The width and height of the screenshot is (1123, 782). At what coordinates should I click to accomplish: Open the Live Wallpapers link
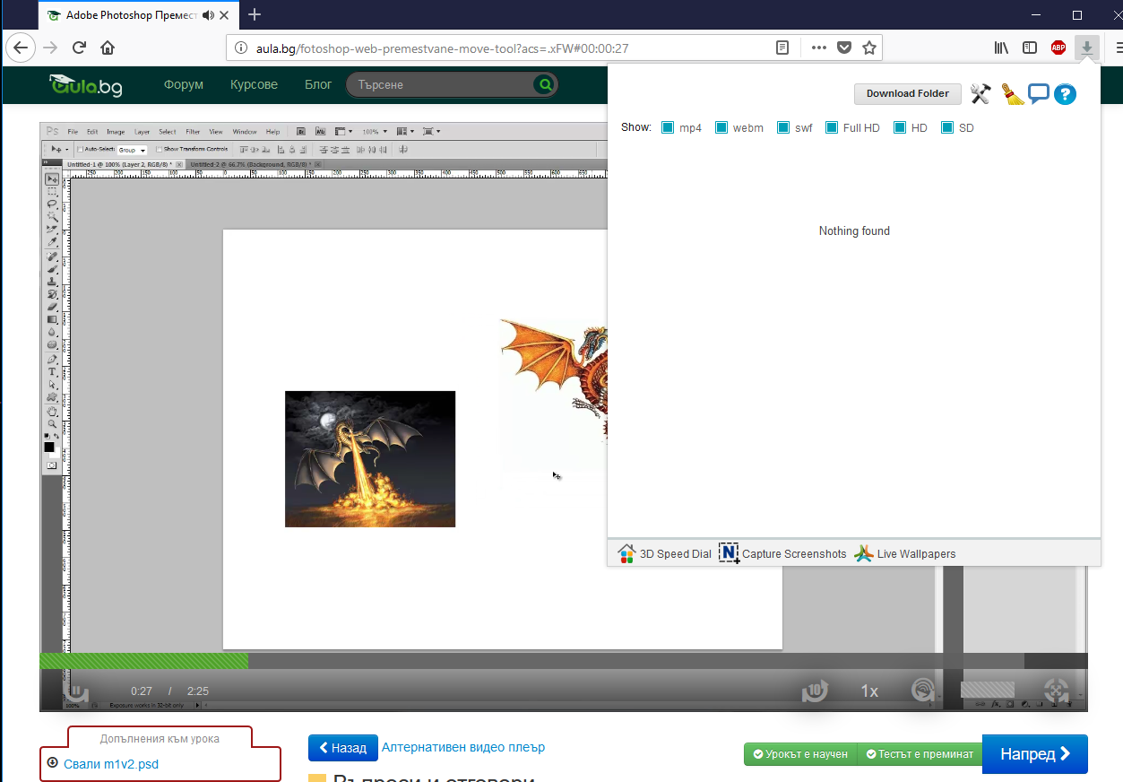pos(904,553)
